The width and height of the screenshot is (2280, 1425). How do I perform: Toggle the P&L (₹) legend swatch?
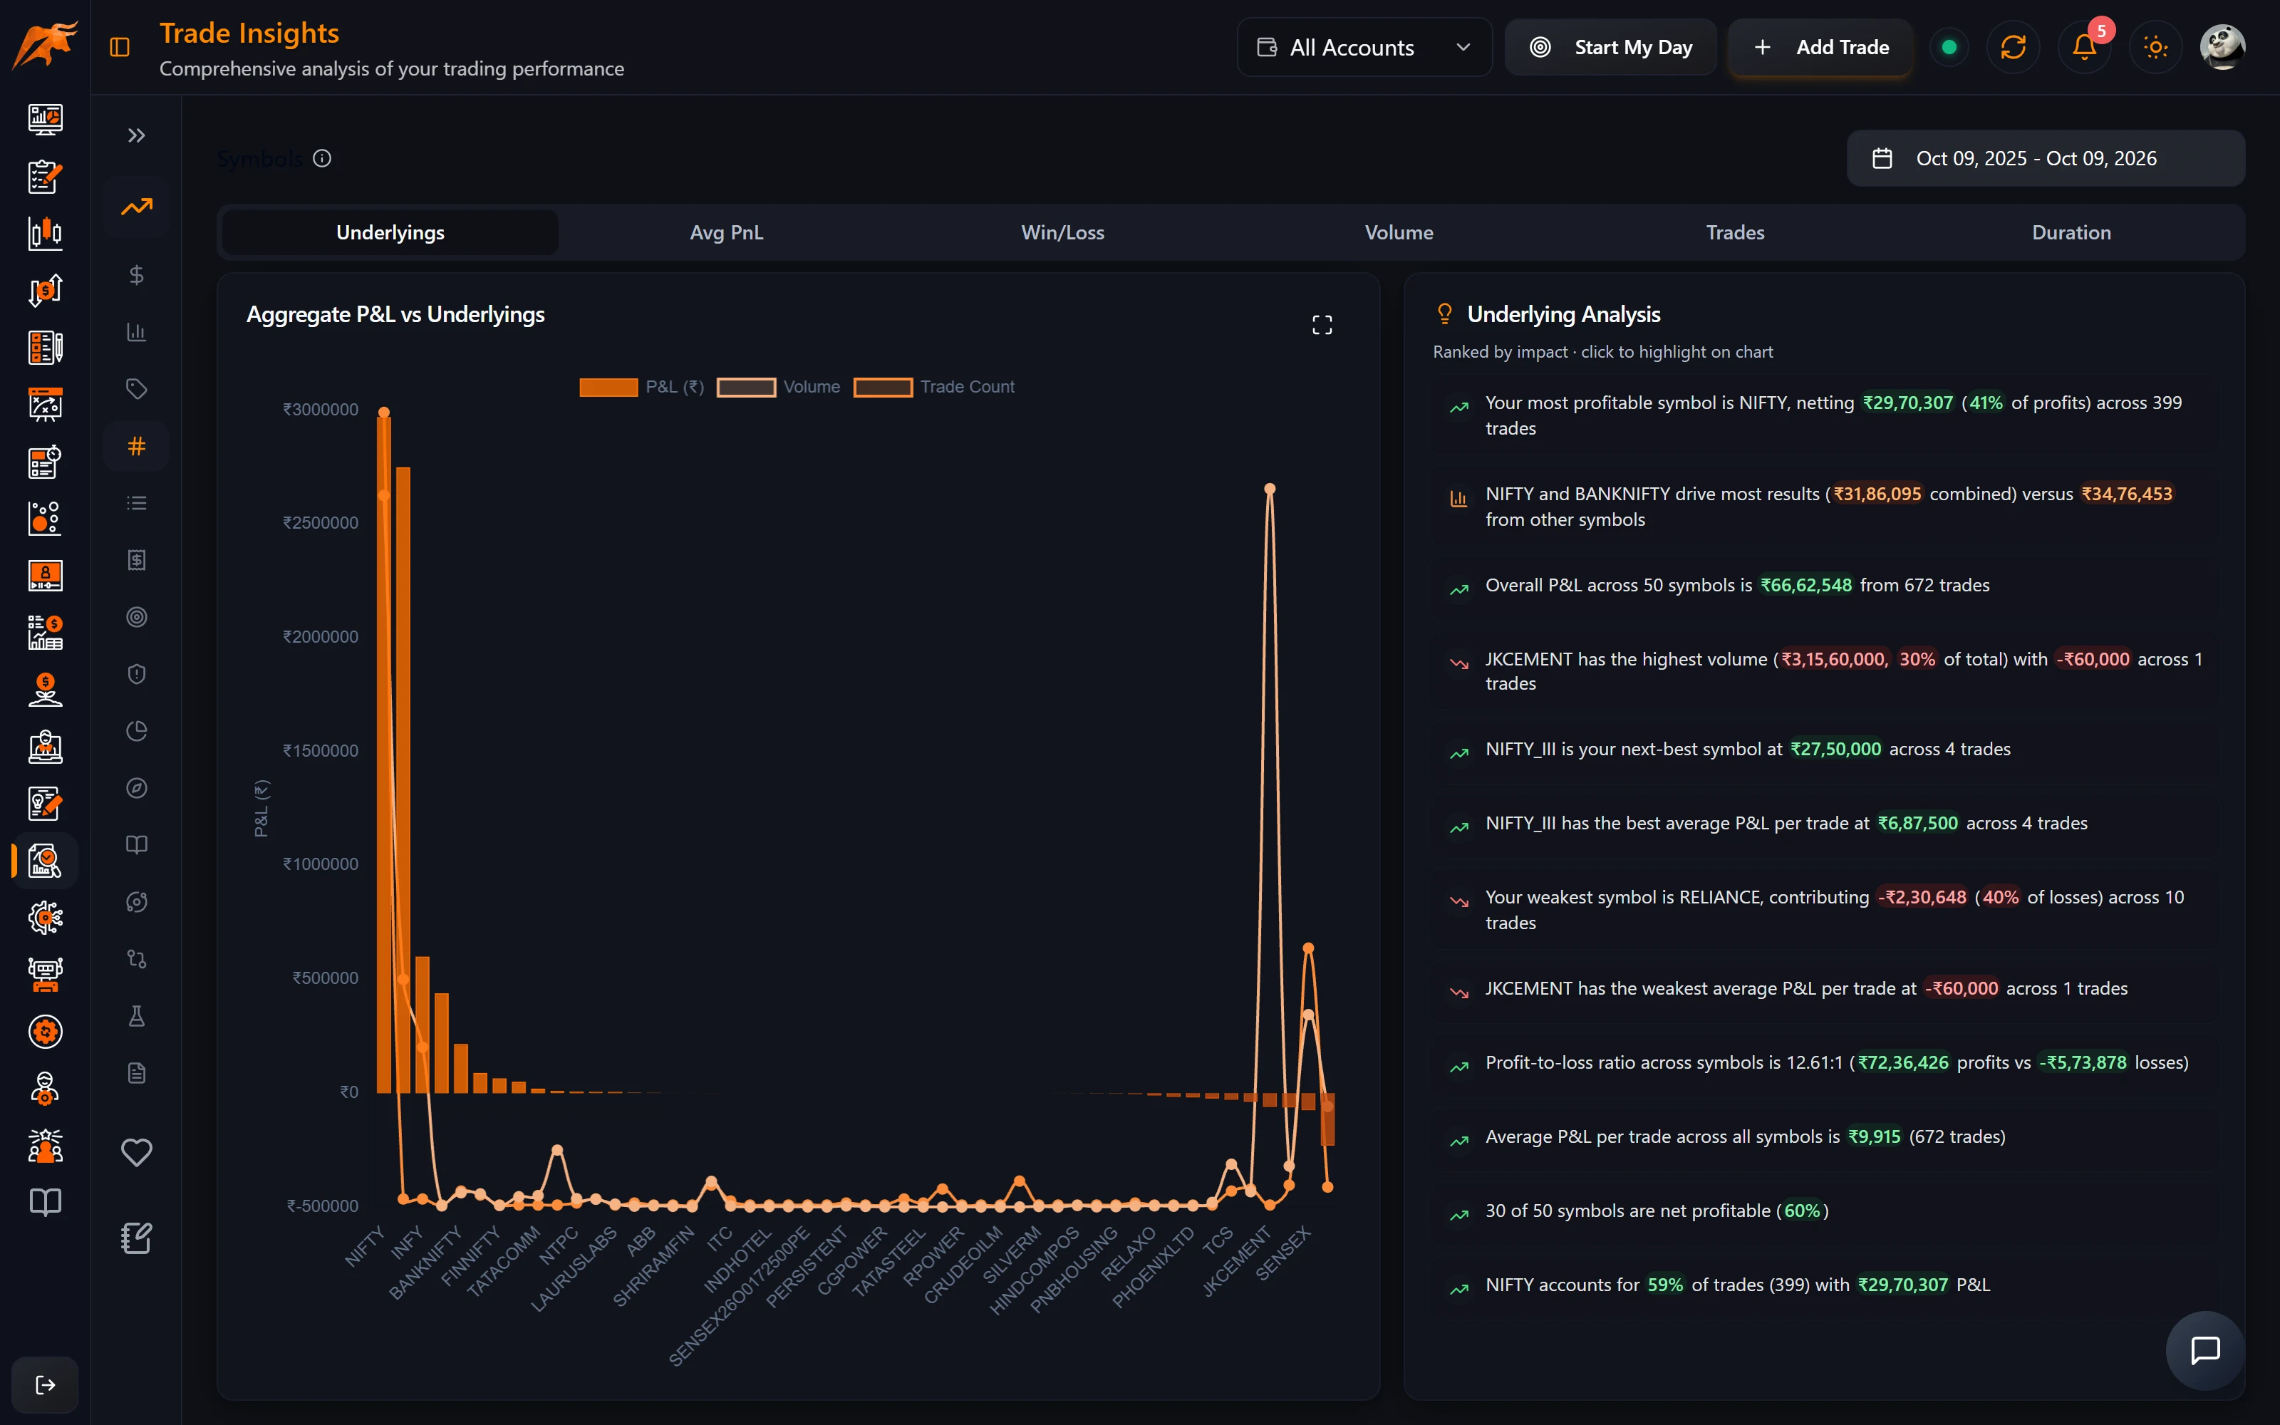[x=608, y=388]
